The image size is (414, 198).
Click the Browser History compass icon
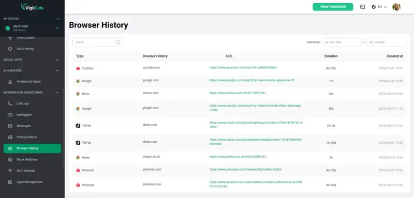pos(10,148)
